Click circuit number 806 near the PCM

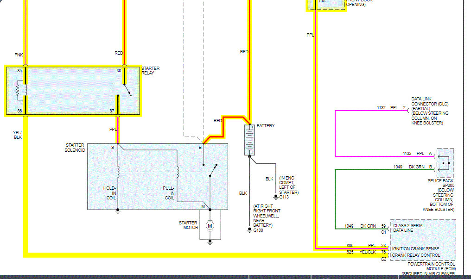[x=350, y=245]
